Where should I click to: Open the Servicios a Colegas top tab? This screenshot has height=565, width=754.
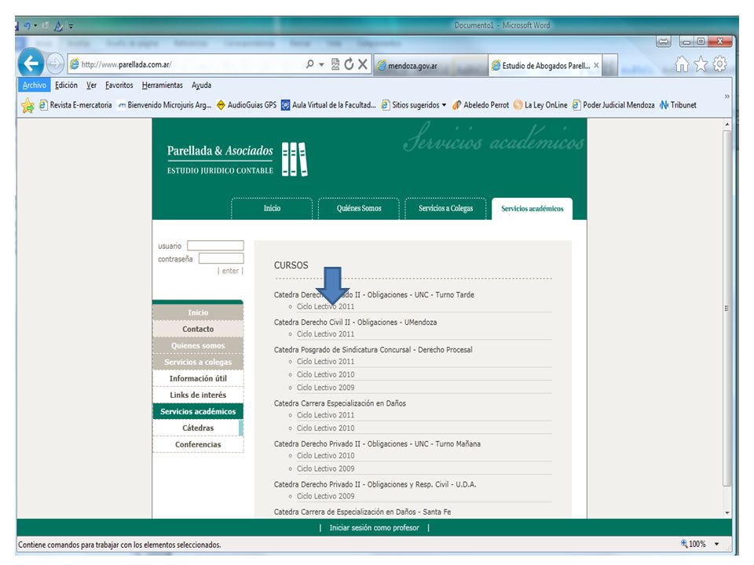pyautogui.click(x=445, y=209)
